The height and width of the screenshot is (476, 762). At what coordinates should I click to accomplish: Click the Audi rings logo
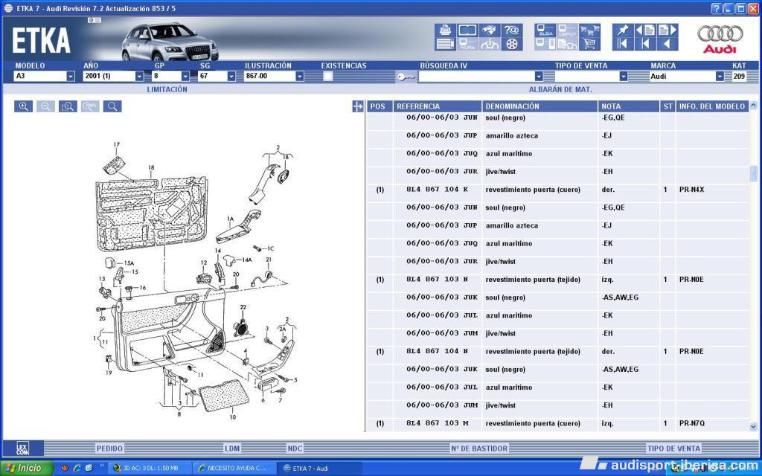click(720, 38)
